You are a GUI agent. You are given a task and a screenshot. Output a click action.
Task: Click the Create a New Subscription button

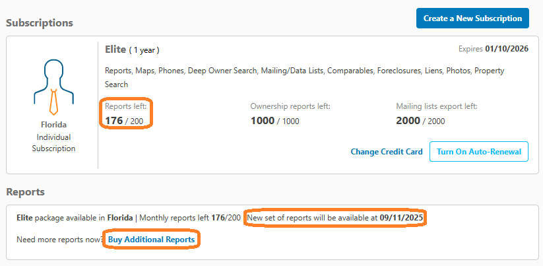pyautogui.click(x=472, y=18)
